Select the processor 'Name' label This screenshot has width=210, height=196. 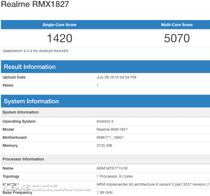pyautogui.click(x=8, y=168)
